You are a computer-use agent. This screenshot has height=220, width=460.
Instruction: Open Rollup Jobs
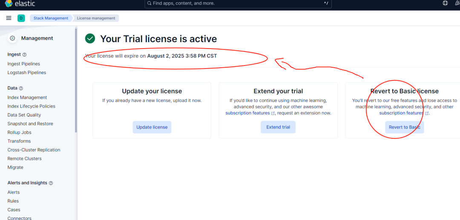click(x=19, y=132)
